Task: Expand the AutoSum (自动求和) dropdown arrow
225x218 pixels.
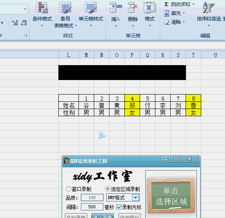Action: coord(193,4)
